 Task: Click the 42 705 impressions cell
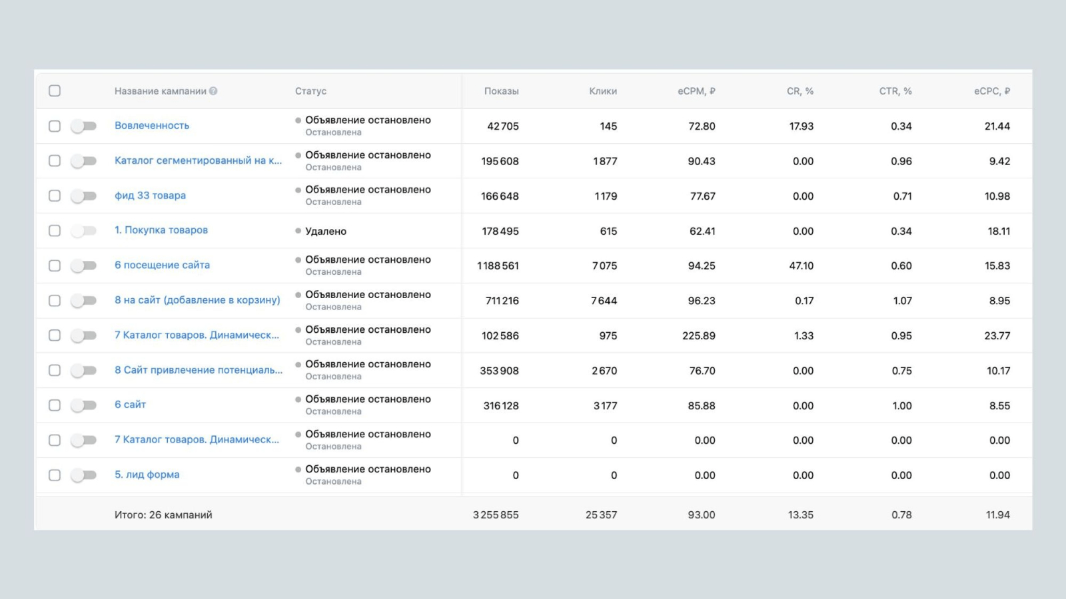pos(503,126)
